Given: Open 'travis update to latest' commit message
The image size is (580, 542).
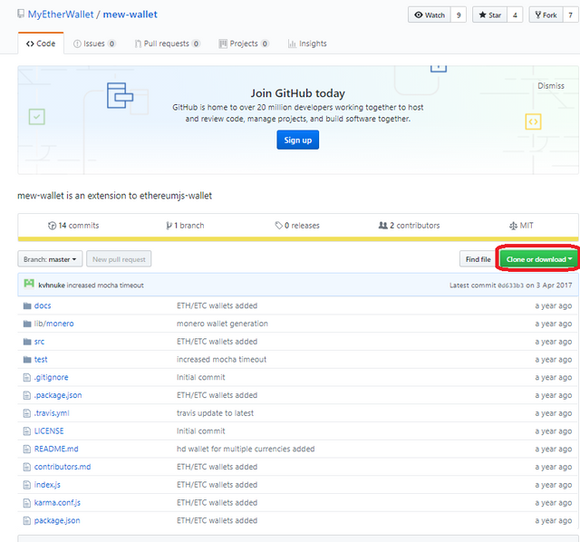Looking at the screenshot, I should pos(216,413).
